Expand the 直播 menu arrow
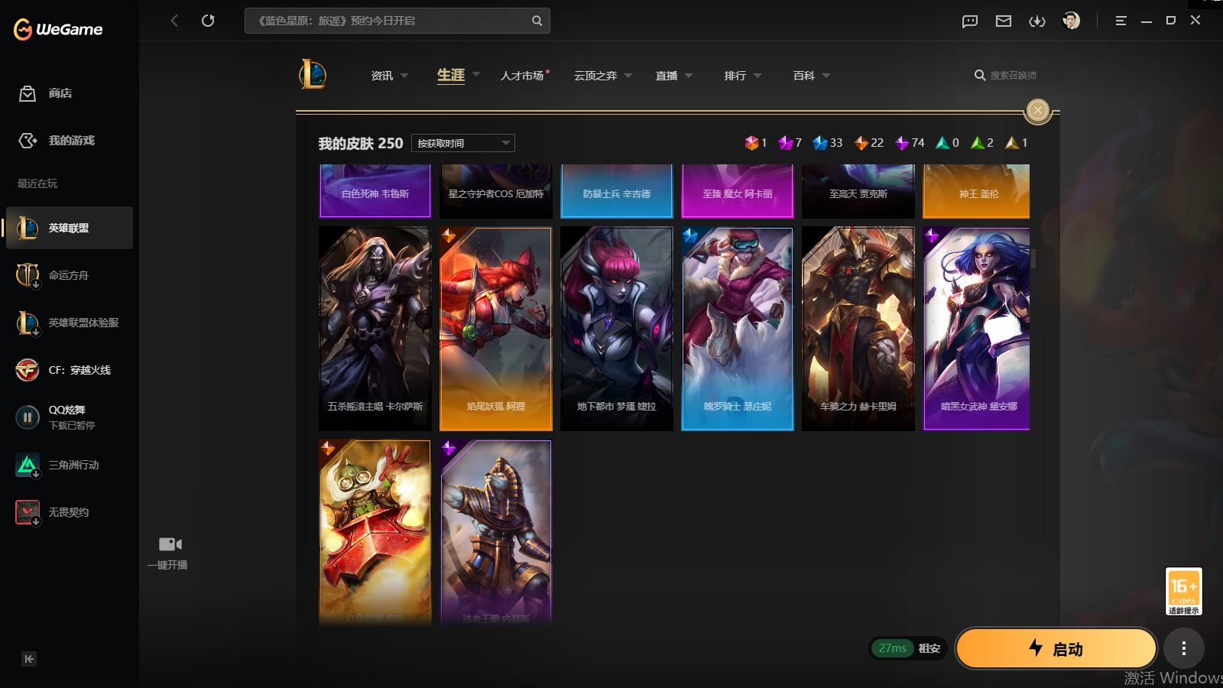Viewport: 1223px width, 688px height. 689,76
